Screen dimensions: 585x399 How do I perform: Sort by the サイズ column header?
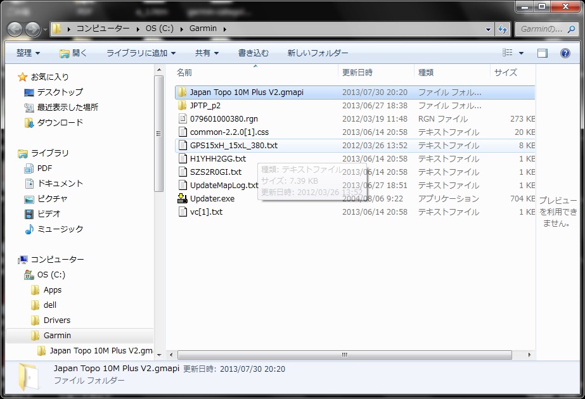point(513,72)
